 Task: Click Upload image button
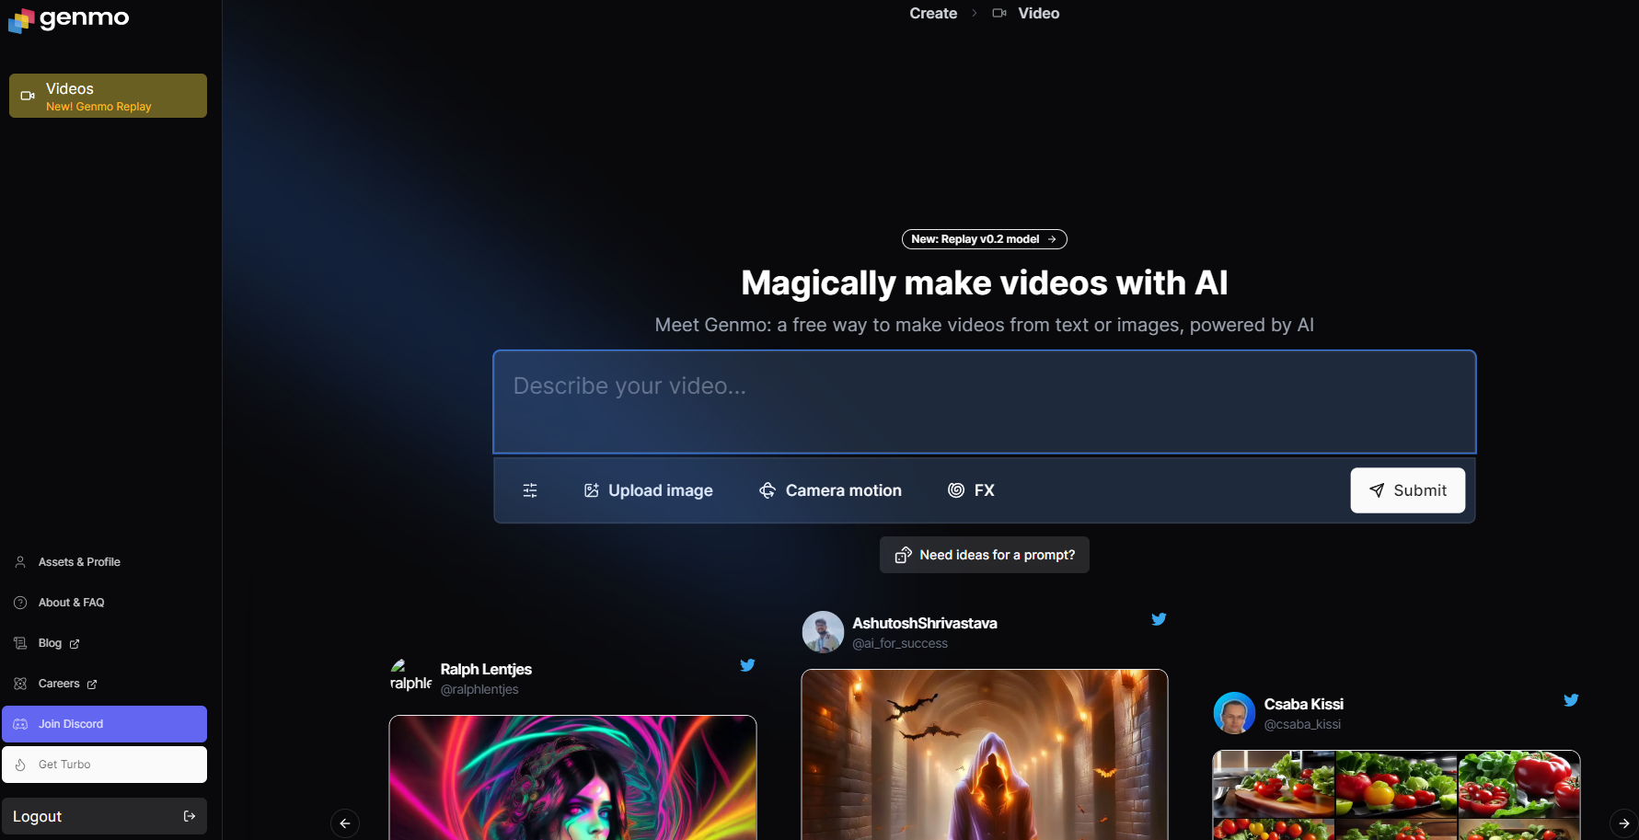[x=649, y=490]
